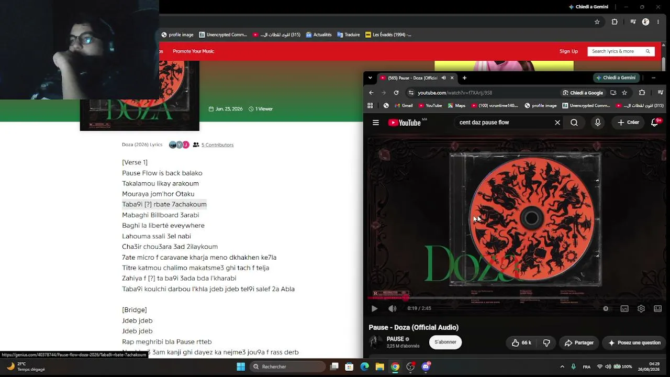Open the Traduire bookmark in Genius window
The height and width of the screenshot is (377, 670).
[349, 35]
